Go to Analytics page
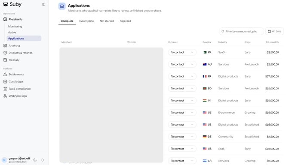292x165 pixels. 14,45
